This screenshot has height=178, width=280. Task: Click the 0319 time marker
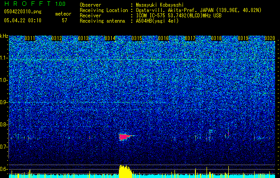[x=243, y=38]
